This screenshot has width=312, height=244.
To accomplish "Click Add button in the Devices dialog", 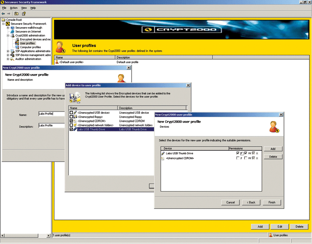I will pos(273,149).
